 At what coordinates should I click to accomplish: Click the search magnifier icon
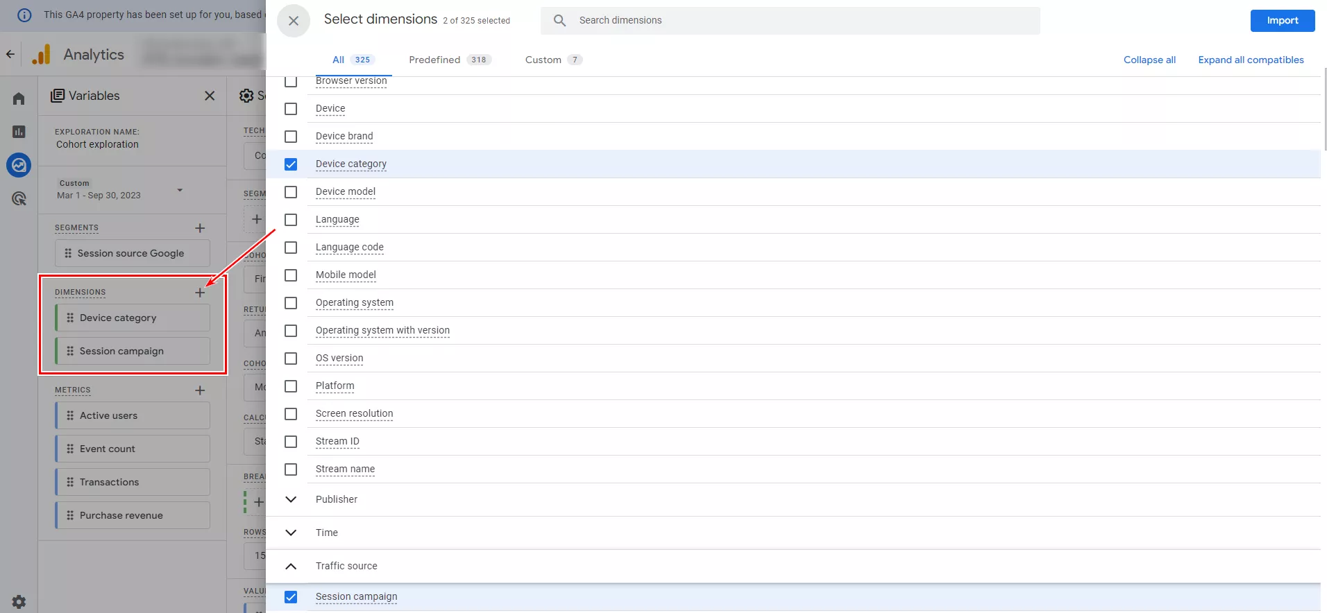(x=559, y=21)
